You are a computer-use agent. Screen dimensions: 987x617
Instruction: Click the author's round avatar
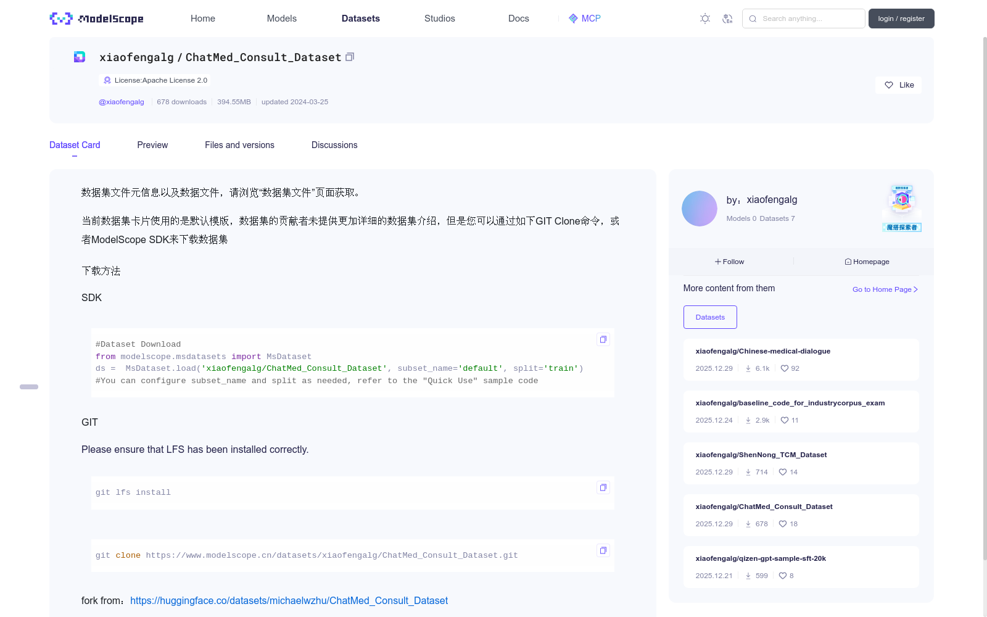coord(700,209)
